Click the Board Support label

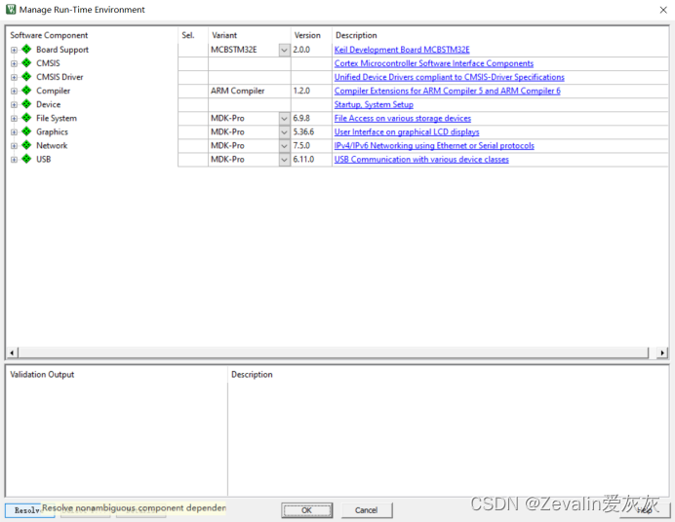(62, 50)
